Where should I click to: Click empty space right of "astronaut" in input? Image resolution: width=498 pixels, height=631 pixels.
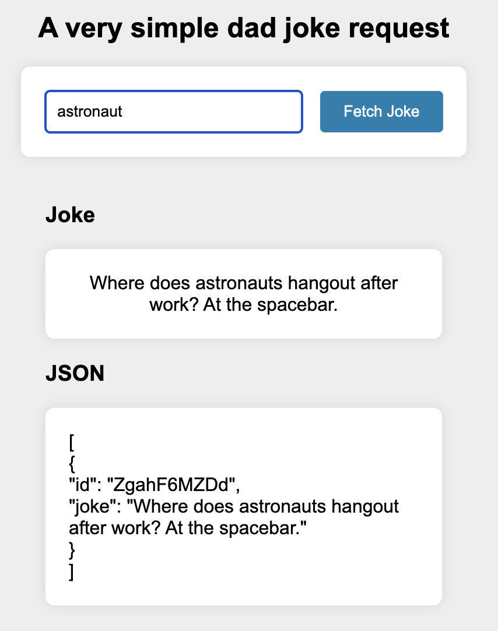222,111
